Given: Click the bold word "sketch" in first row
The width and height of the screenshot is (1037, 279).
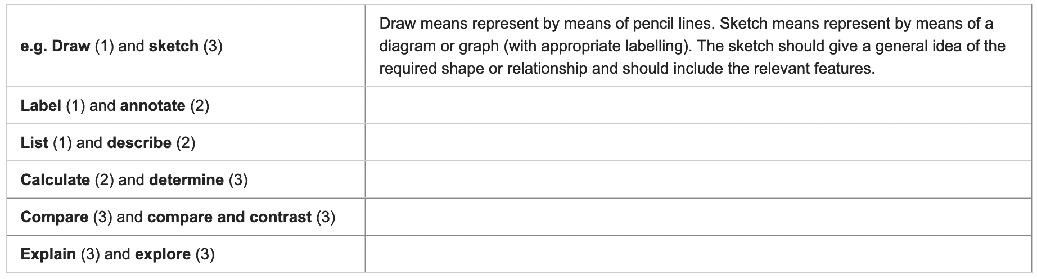Looking at the screenshot, I should (173, 46).
